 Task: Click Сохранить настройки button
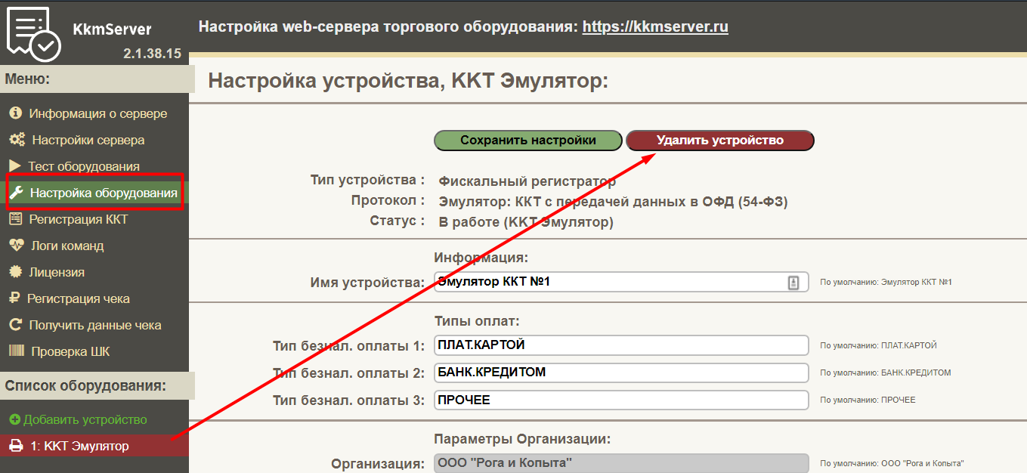528,141
